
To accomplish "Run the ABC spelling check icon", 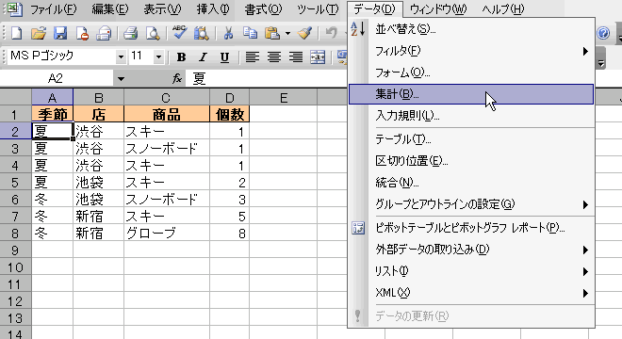I will tap(179, 33).
